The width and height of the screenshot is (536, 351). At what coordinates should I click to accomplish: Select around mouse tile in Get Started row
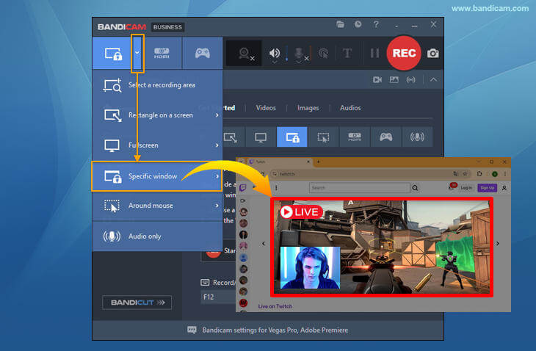click(x=323, y=137)
